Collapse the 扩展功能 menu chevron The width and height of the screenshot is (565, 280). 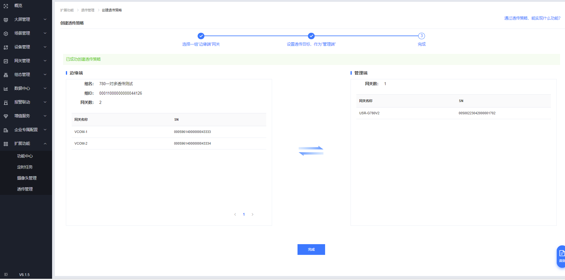coord(45,143)
